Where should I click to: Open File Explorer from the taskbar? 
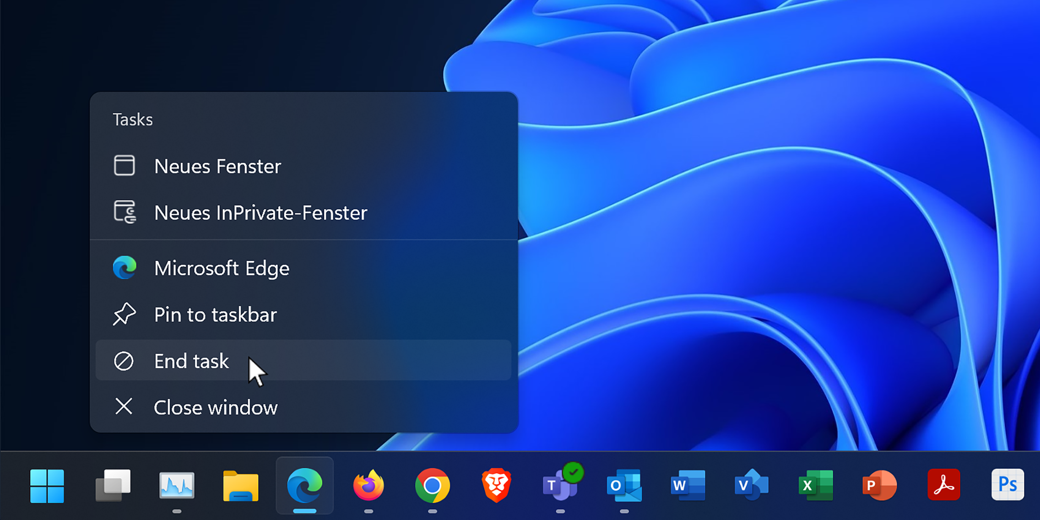tap(241, 486)
